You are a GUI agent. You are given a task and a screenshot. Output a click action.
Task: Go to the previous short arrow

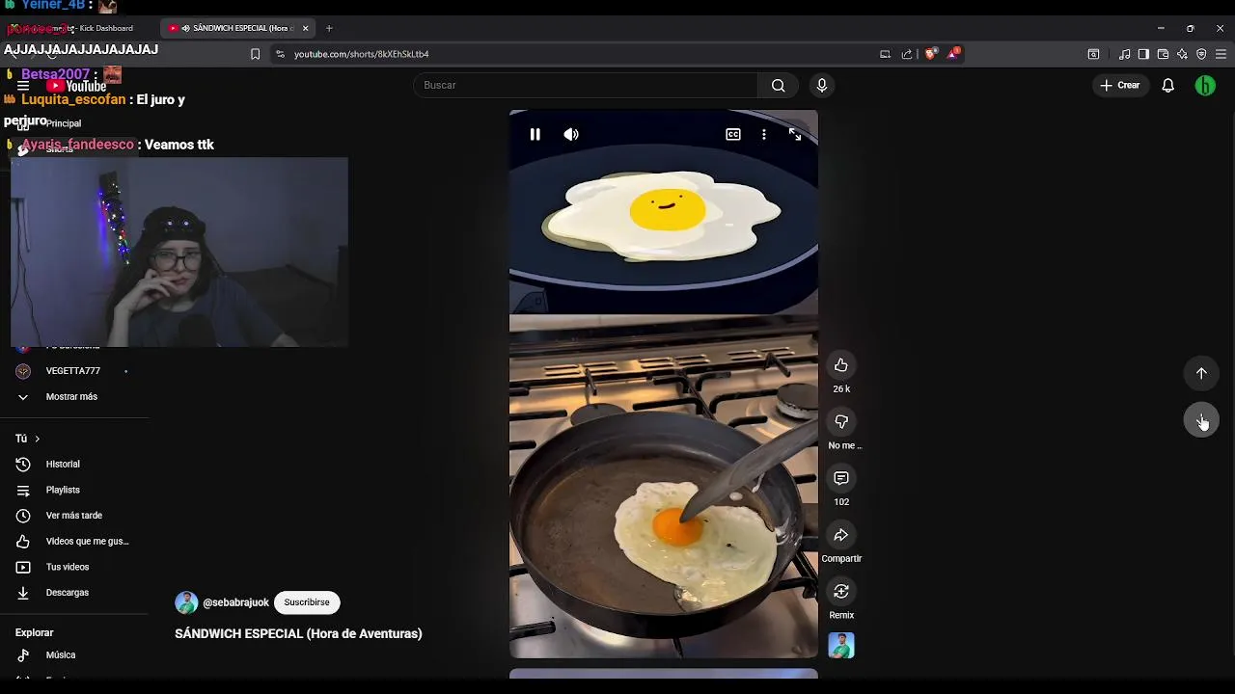(x=1201, y=373)
